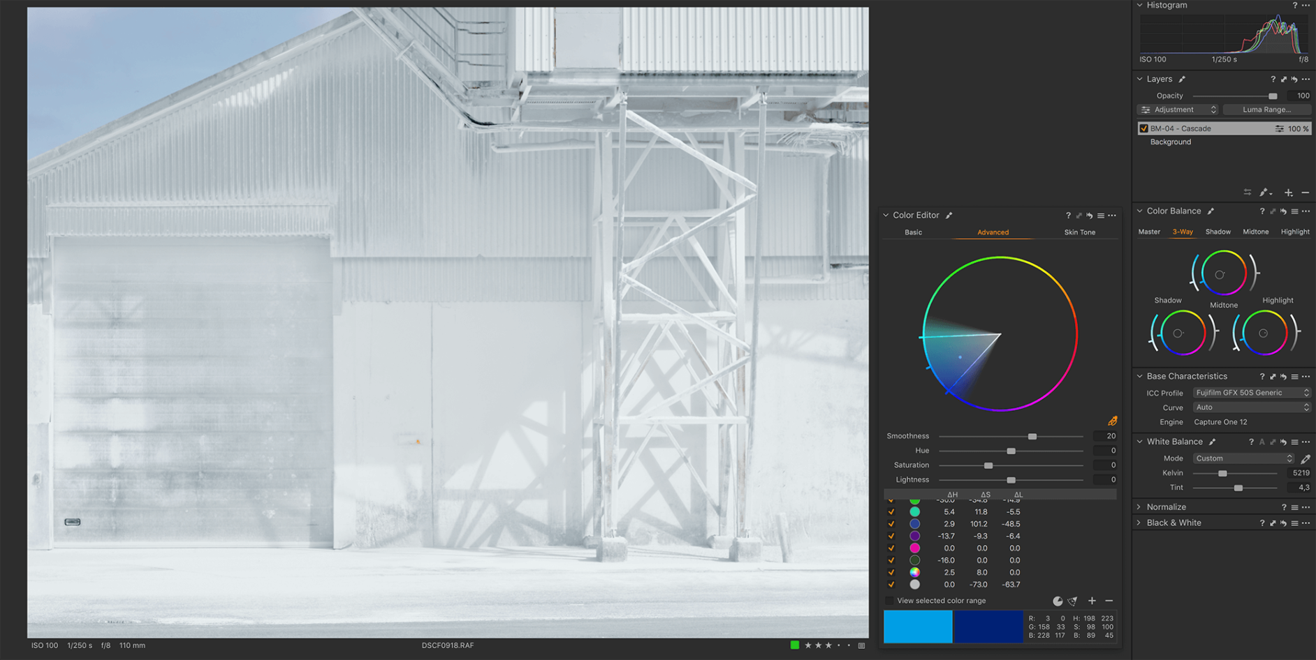Click the color picker icon beside Color Editor title
1316x660 pixels.
pos(949,215)
